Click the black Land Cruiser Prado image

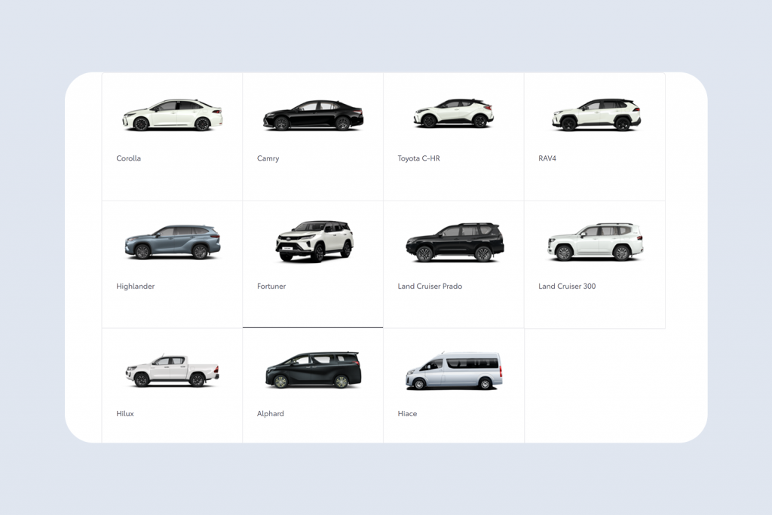point(455,242)
